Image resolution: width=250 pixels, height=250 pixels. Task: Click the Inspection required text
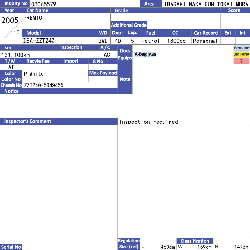click(149, 122)
